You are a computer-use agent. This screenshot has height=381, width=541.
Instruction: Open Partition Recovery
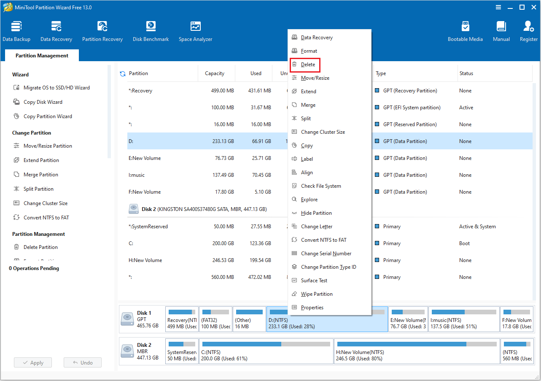[102, 30]
